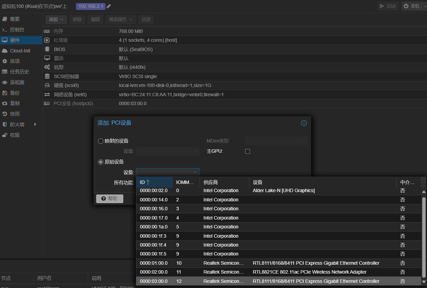Screen dimensions: 427x288
Task: Expand the 添加 dropdown button
Action: (56, 20)
